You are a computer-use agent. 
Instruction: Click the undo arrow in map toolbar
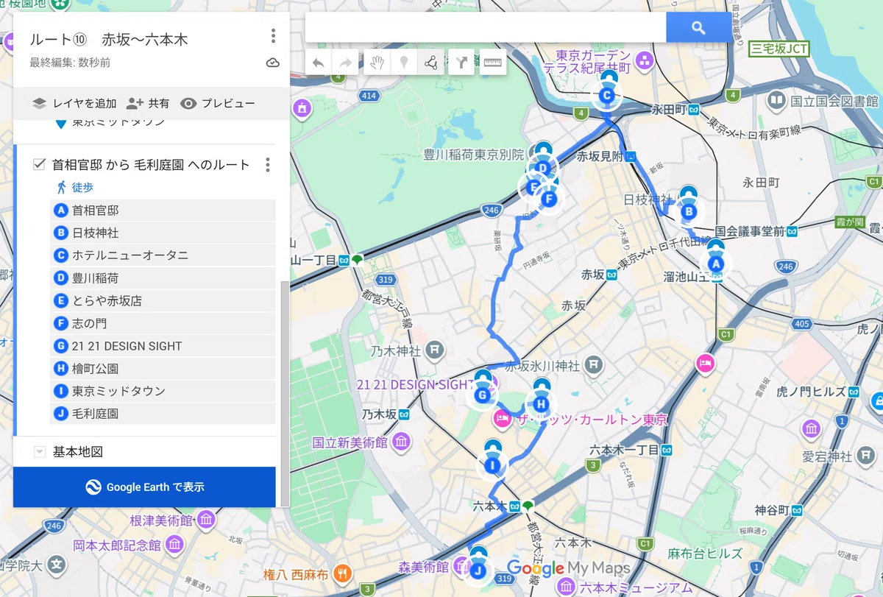click(319, 63)
